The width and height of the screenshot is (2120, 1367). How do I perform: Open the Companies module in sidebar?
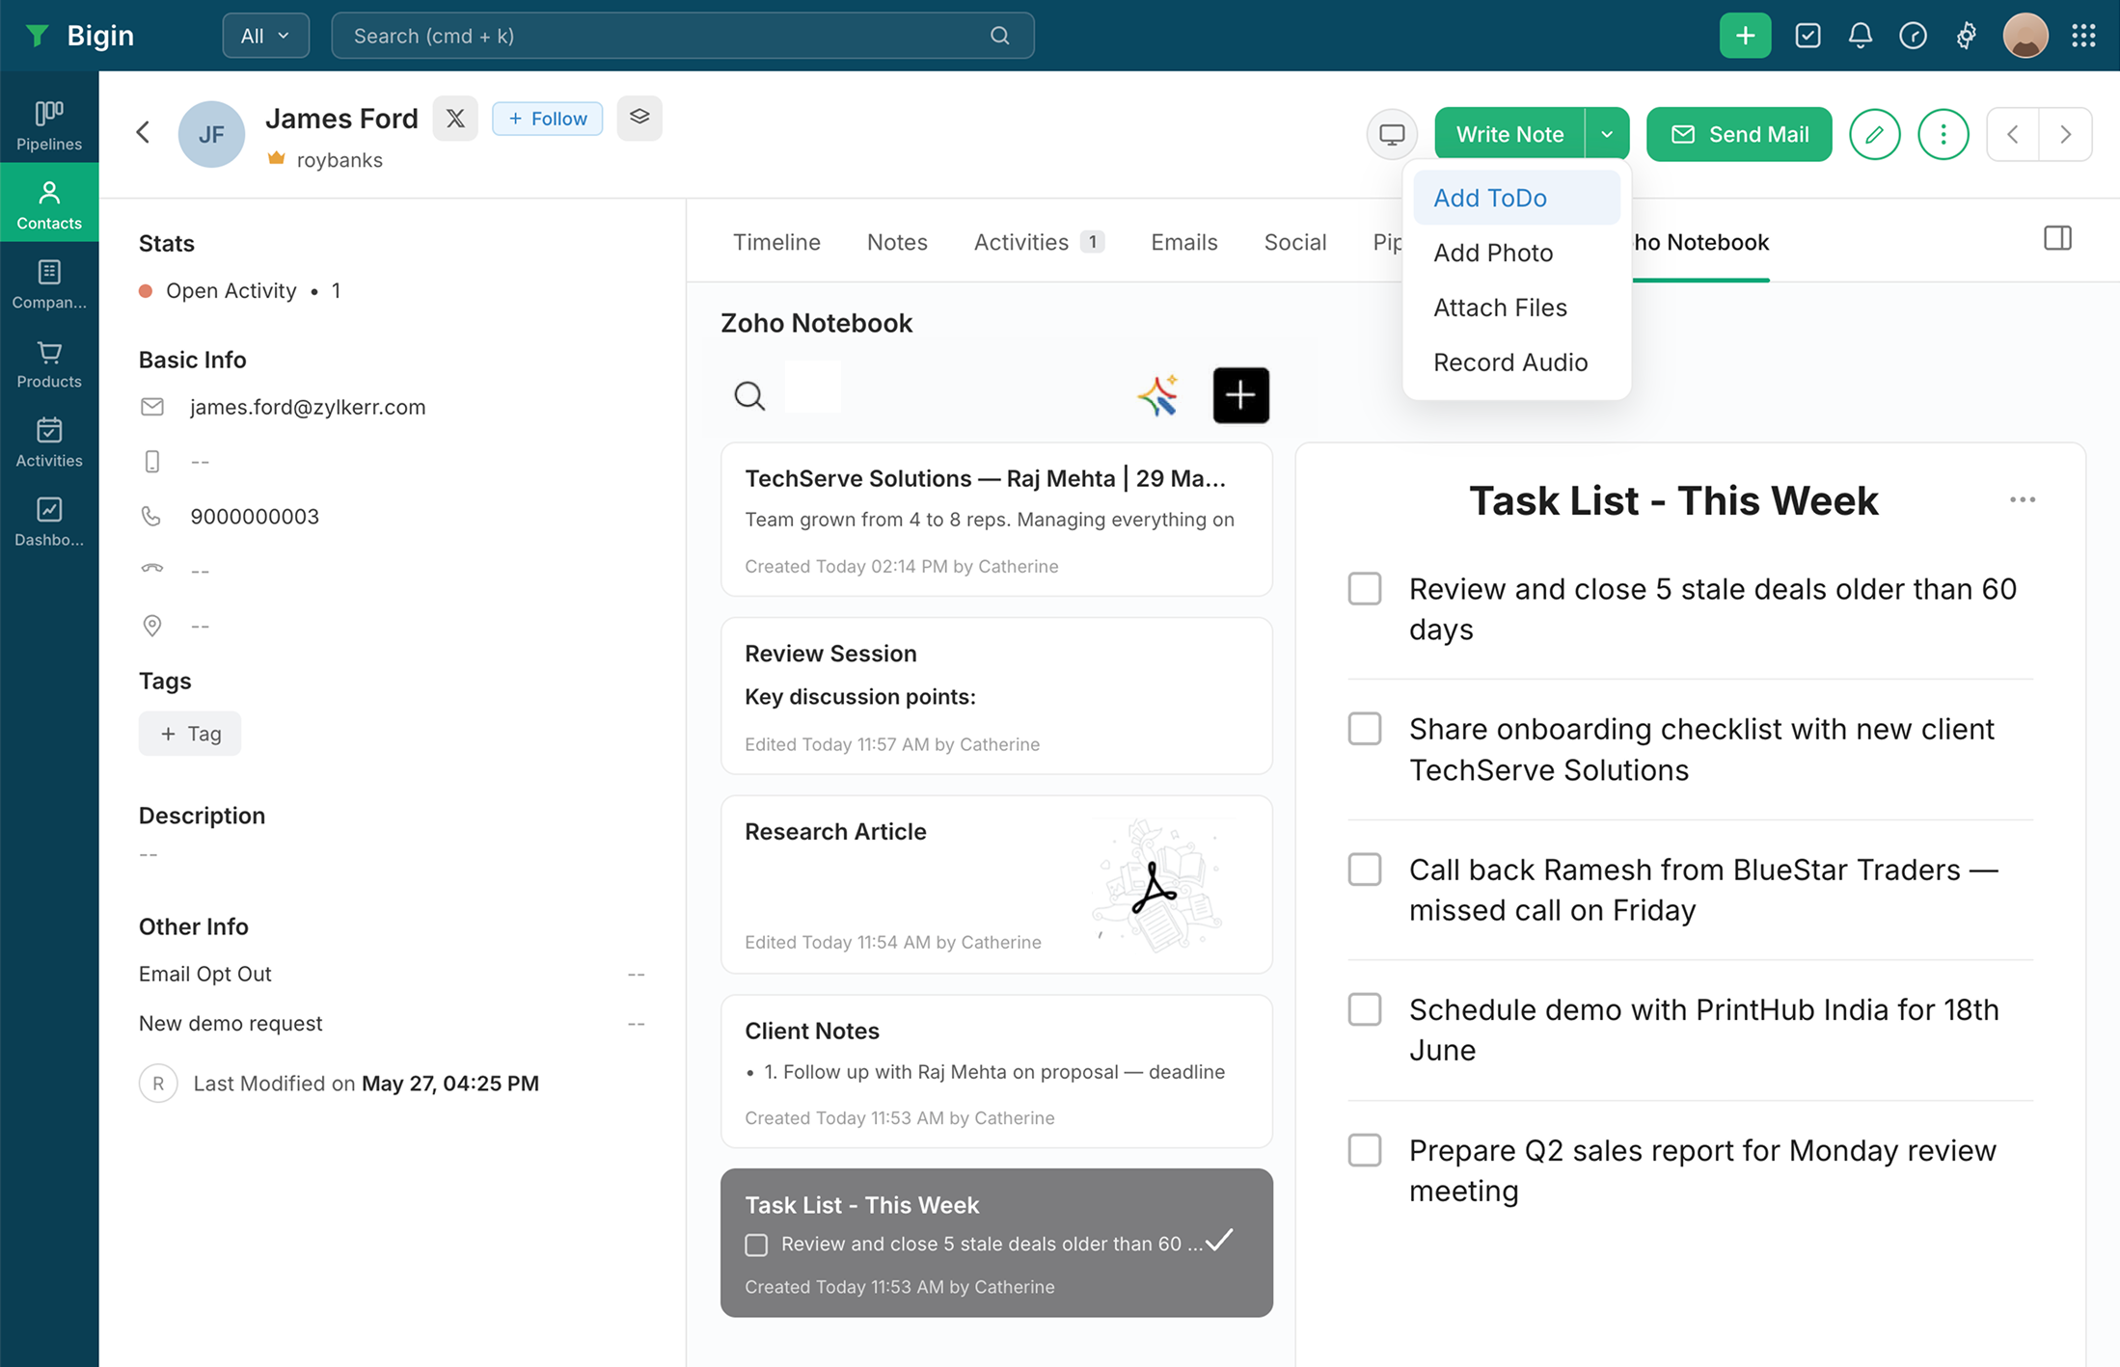(x=49, y=283)
